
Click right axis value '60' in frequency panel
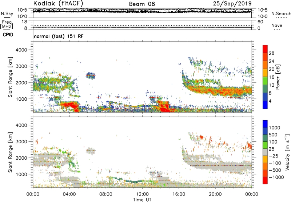[x=260, y=22]
